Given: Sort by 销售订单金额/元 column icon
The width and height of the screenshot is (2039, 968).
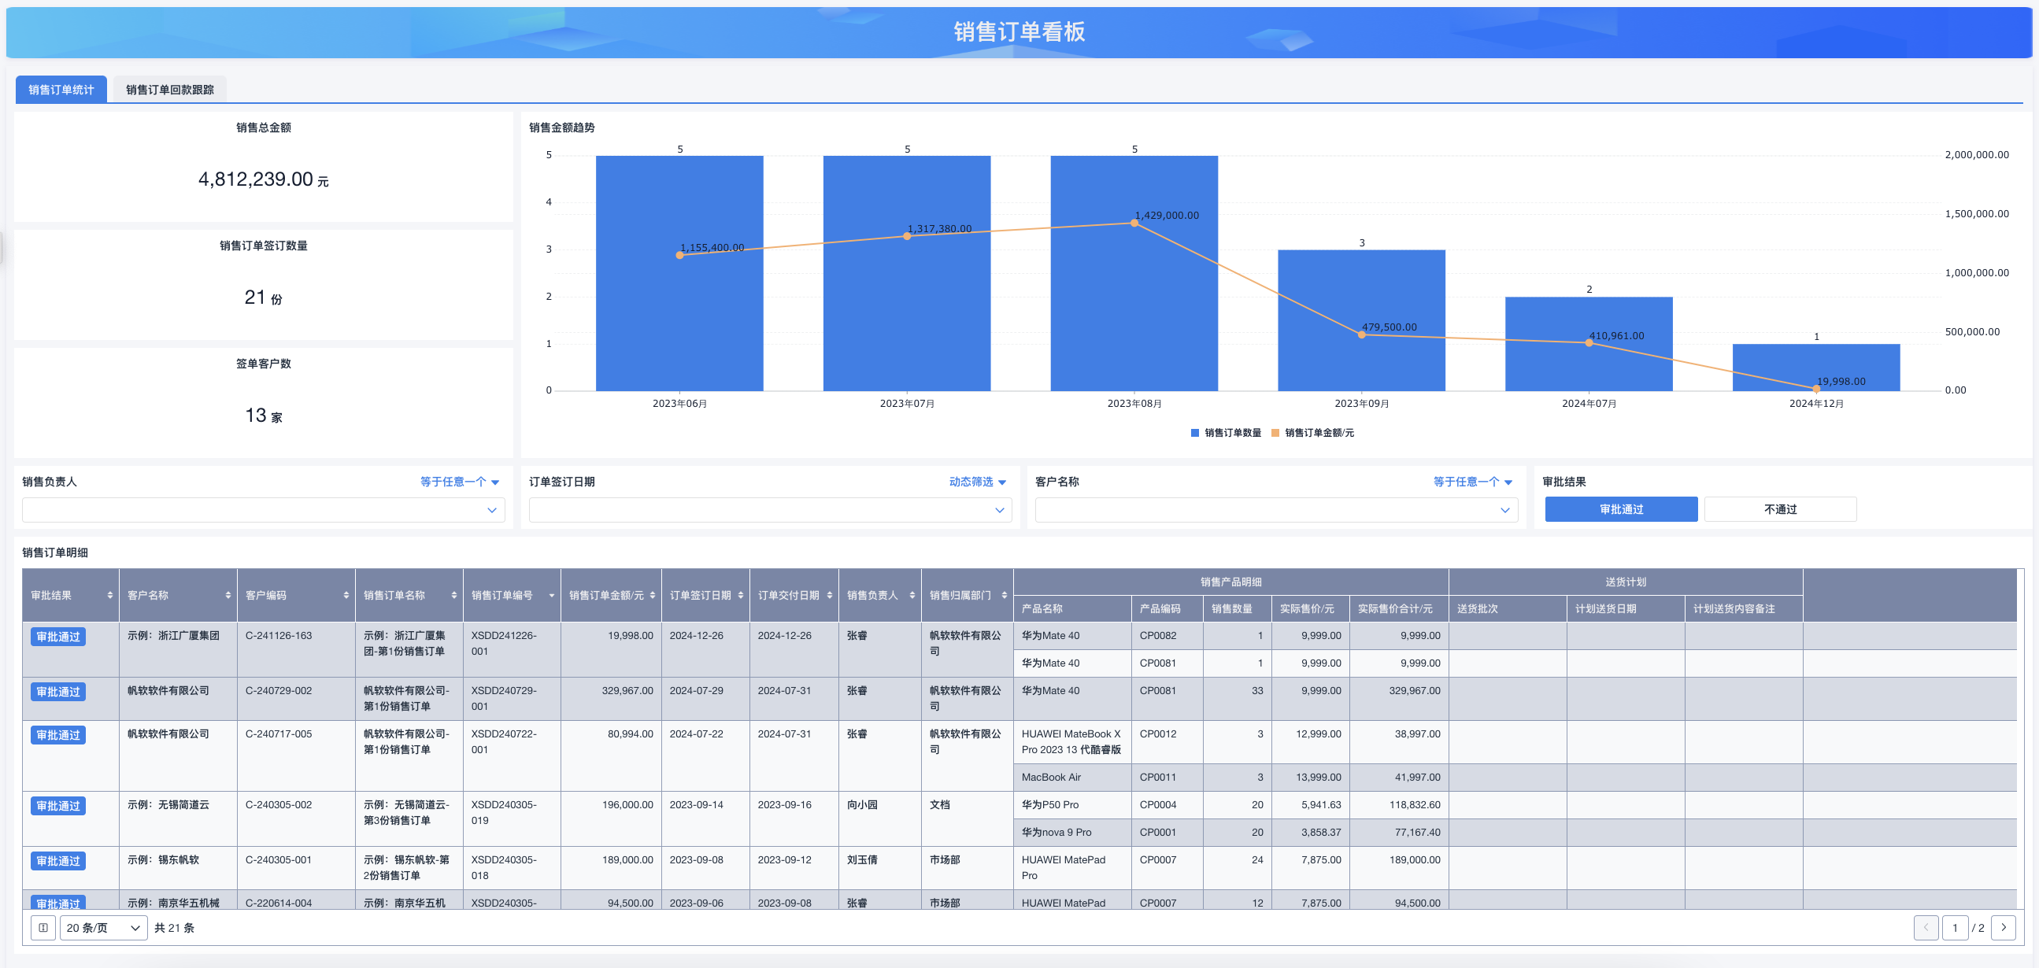Looking at the screenshot, I should [x=652, y=595].
